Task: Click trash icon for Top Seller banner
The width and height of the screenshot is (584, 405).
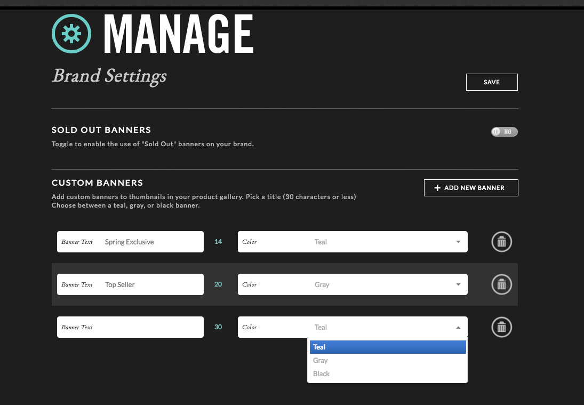Action: [501, 284]
